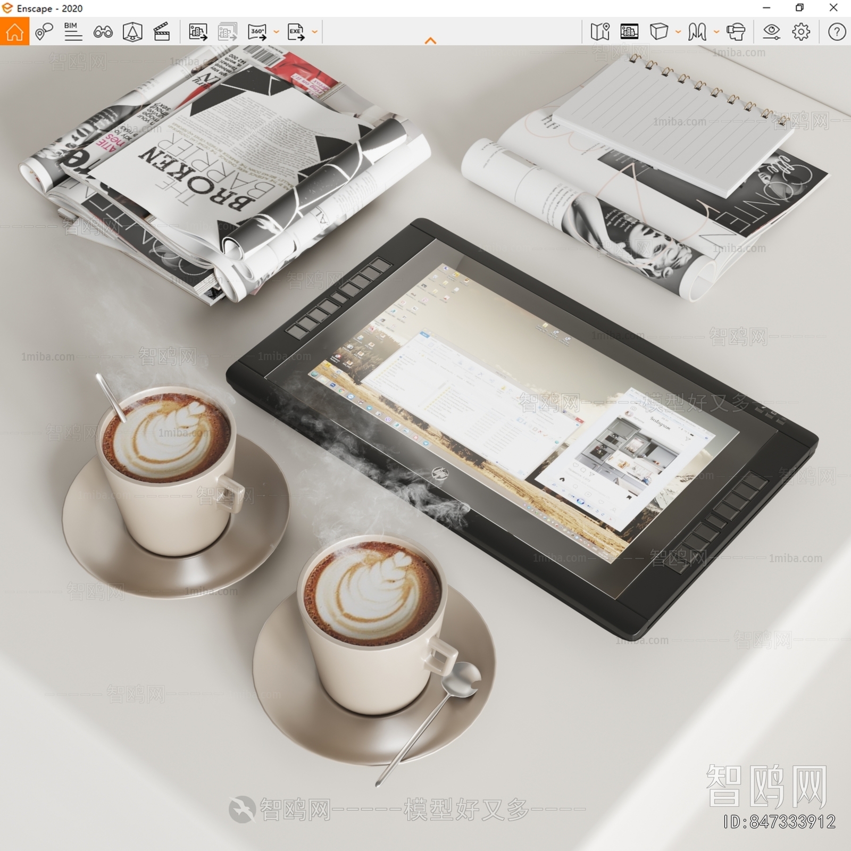
Task: Click the wings fly-mode icon
Action: [697, 32]
